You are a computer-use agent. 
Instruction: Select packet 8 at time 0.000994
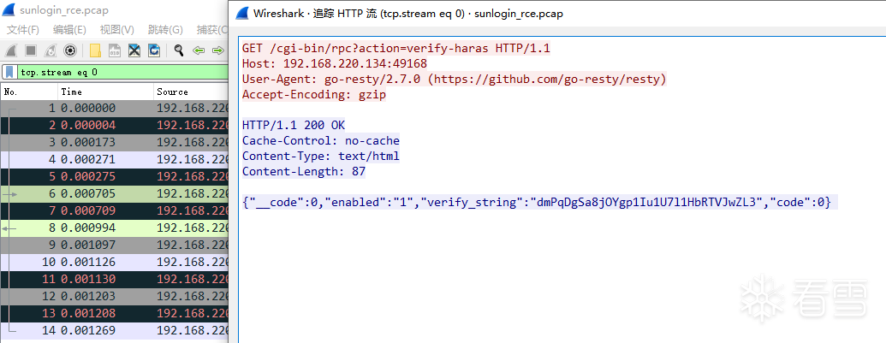click(115, 228)
